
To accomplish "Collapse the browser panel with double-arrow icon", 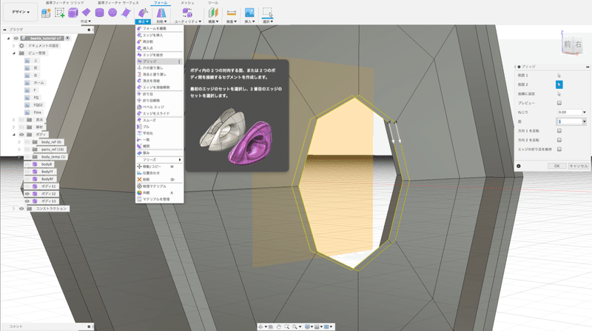I will pos(4,30).
